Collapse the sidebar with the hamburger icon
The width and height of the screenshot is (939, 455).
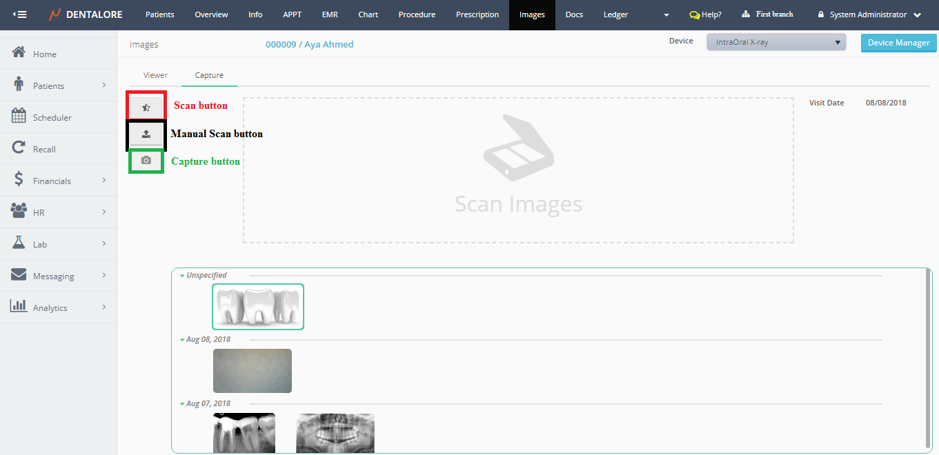pyautogui.click(x=20, y=14)
